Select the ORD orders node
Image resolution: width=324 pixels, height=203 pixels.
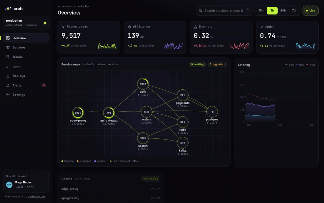coord(146,112)
